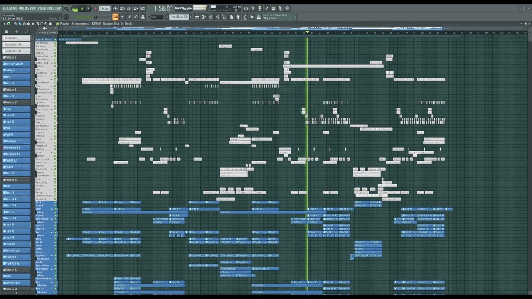
Task: Select the Delete tool in playlist
Action: 24,24
